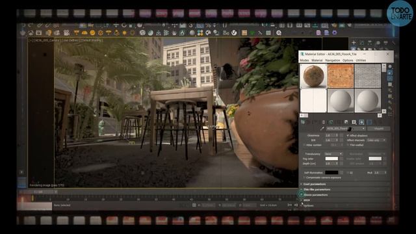Click Reset Map/Mtl trash icon
This screenshot has height=234, width=416.
(x=323, y=122)
